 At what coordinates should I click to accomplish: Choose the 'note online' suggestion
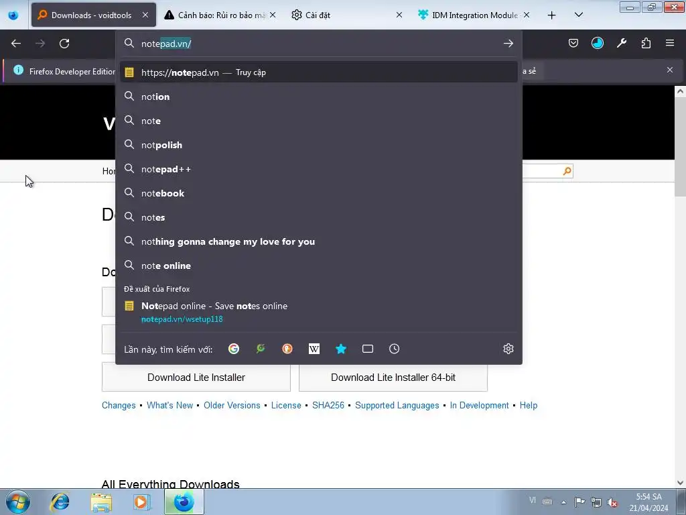coord(318,266)
